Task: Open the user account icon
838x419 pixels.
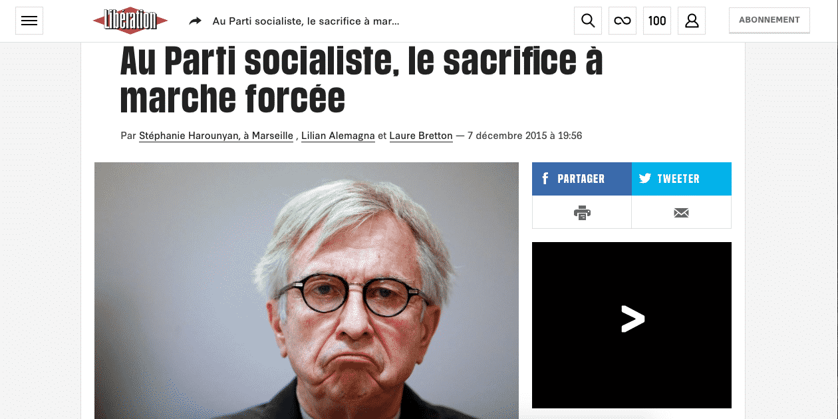Action: [692, 21]
